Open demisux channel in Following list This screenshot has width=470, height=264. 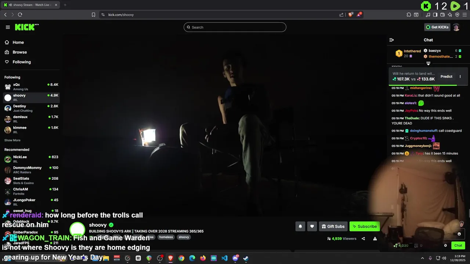[31, 119]
